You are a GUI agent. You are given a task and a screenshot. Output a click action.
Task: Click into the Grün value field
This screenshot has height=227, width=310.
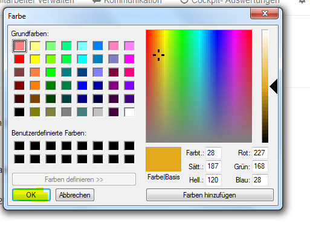(x=260, y=166)
